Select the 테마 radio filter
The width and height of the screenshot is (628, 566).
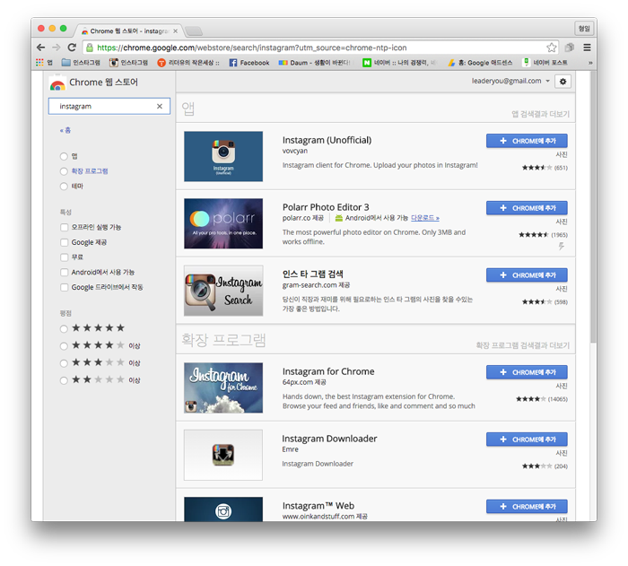[x=64, y=187]
